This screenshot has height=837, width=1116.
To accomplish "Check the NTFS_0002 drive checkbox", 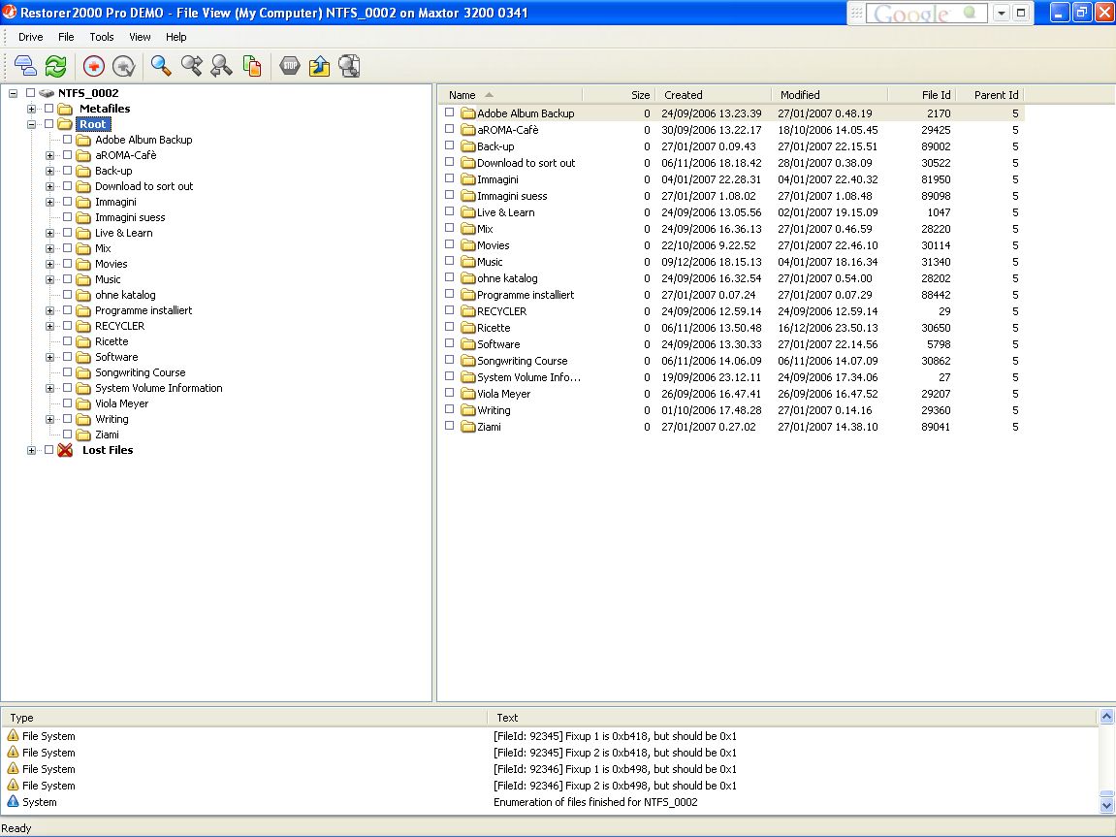I will tap(31, 92).
